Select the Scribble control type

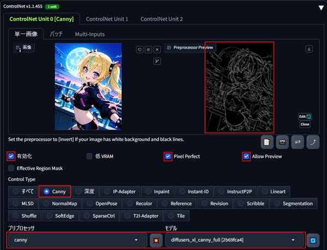point(251,204)
